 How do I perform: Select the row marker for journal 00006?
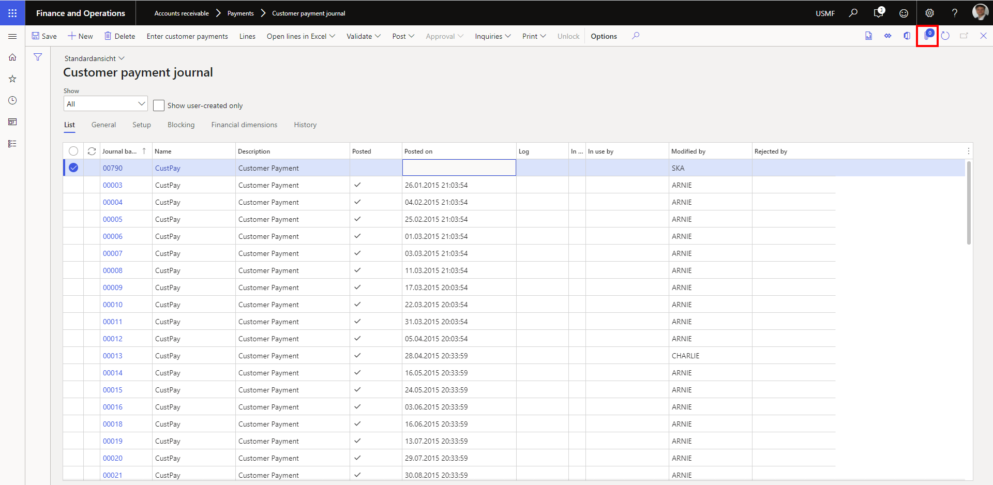(x=73, y=236)
